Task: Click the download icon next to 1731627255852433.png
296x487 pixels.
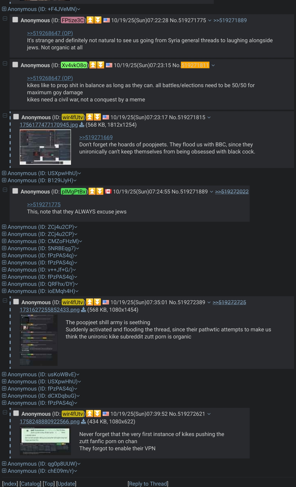Action: click(84, 310)
